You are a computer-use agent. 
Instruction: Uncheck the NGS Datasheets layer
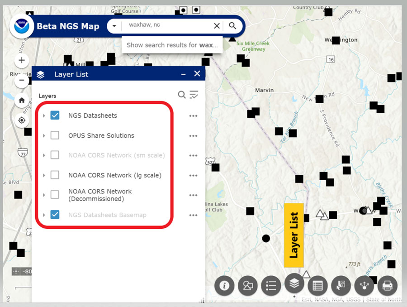55,115
